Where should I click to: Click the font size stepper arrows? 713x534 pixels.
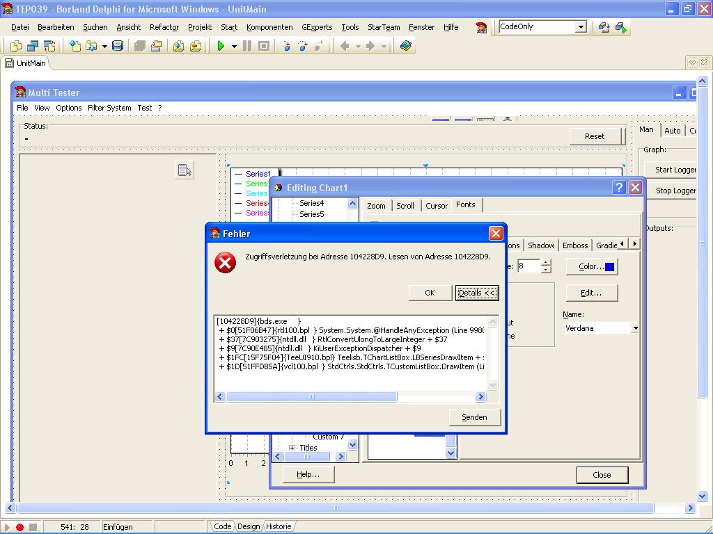tap(546, 266)
